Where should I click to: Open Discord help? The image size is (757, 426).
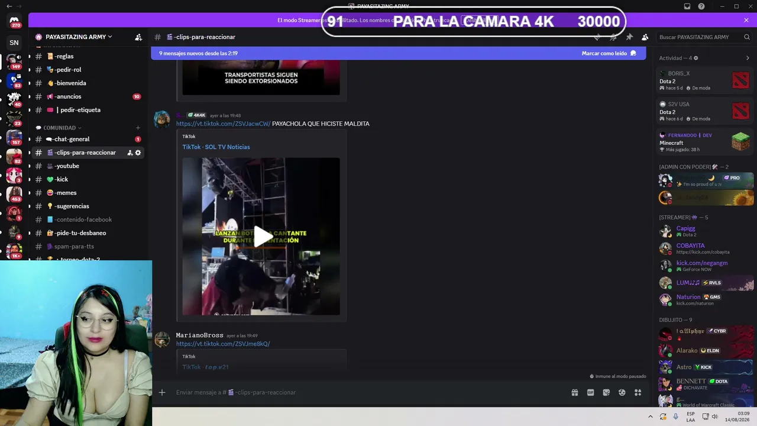coord(701,7)
